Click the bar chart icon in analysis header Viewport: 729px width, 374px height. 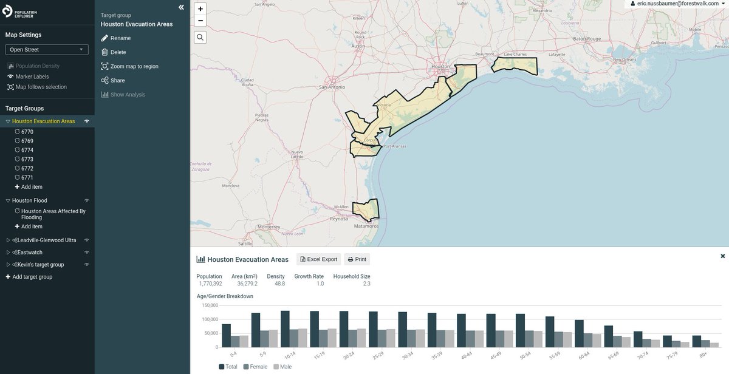click(x=200, y=259)
